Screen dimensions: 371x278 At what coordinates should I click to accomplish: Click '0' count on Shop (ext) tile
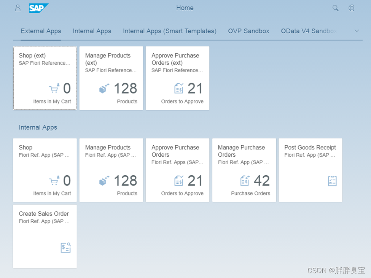click(x=67, y=88)
